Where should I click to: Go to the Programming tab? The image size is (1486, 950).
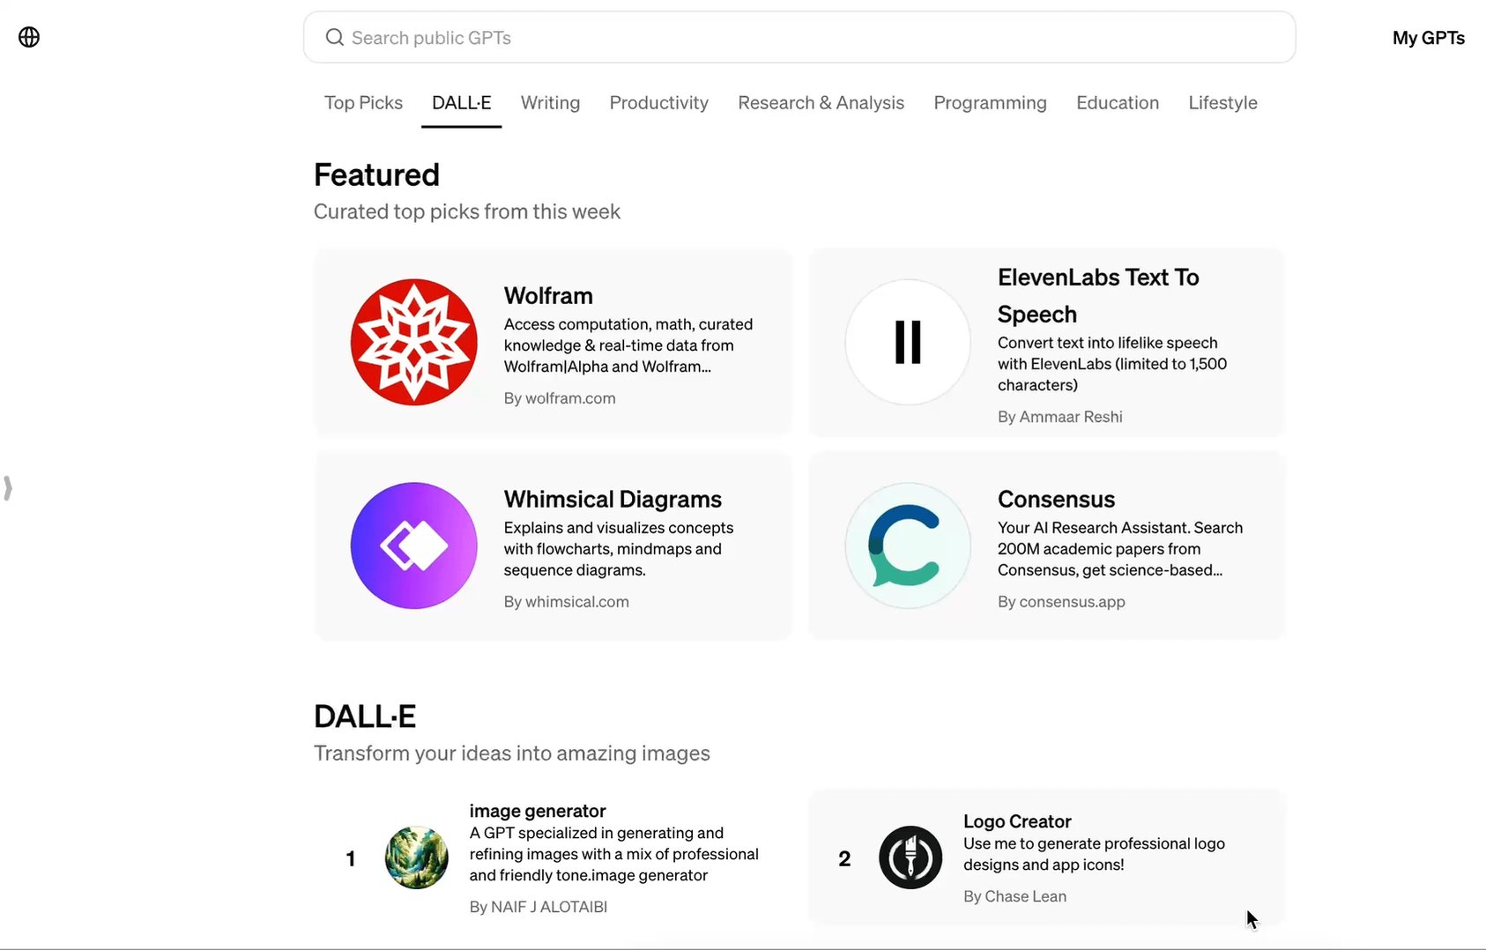[x=990, y=103]
